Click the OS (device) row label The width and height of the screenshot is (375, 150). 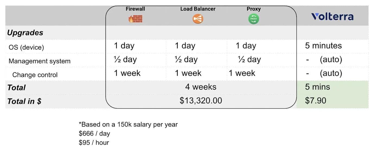click(x=26, y=47)
